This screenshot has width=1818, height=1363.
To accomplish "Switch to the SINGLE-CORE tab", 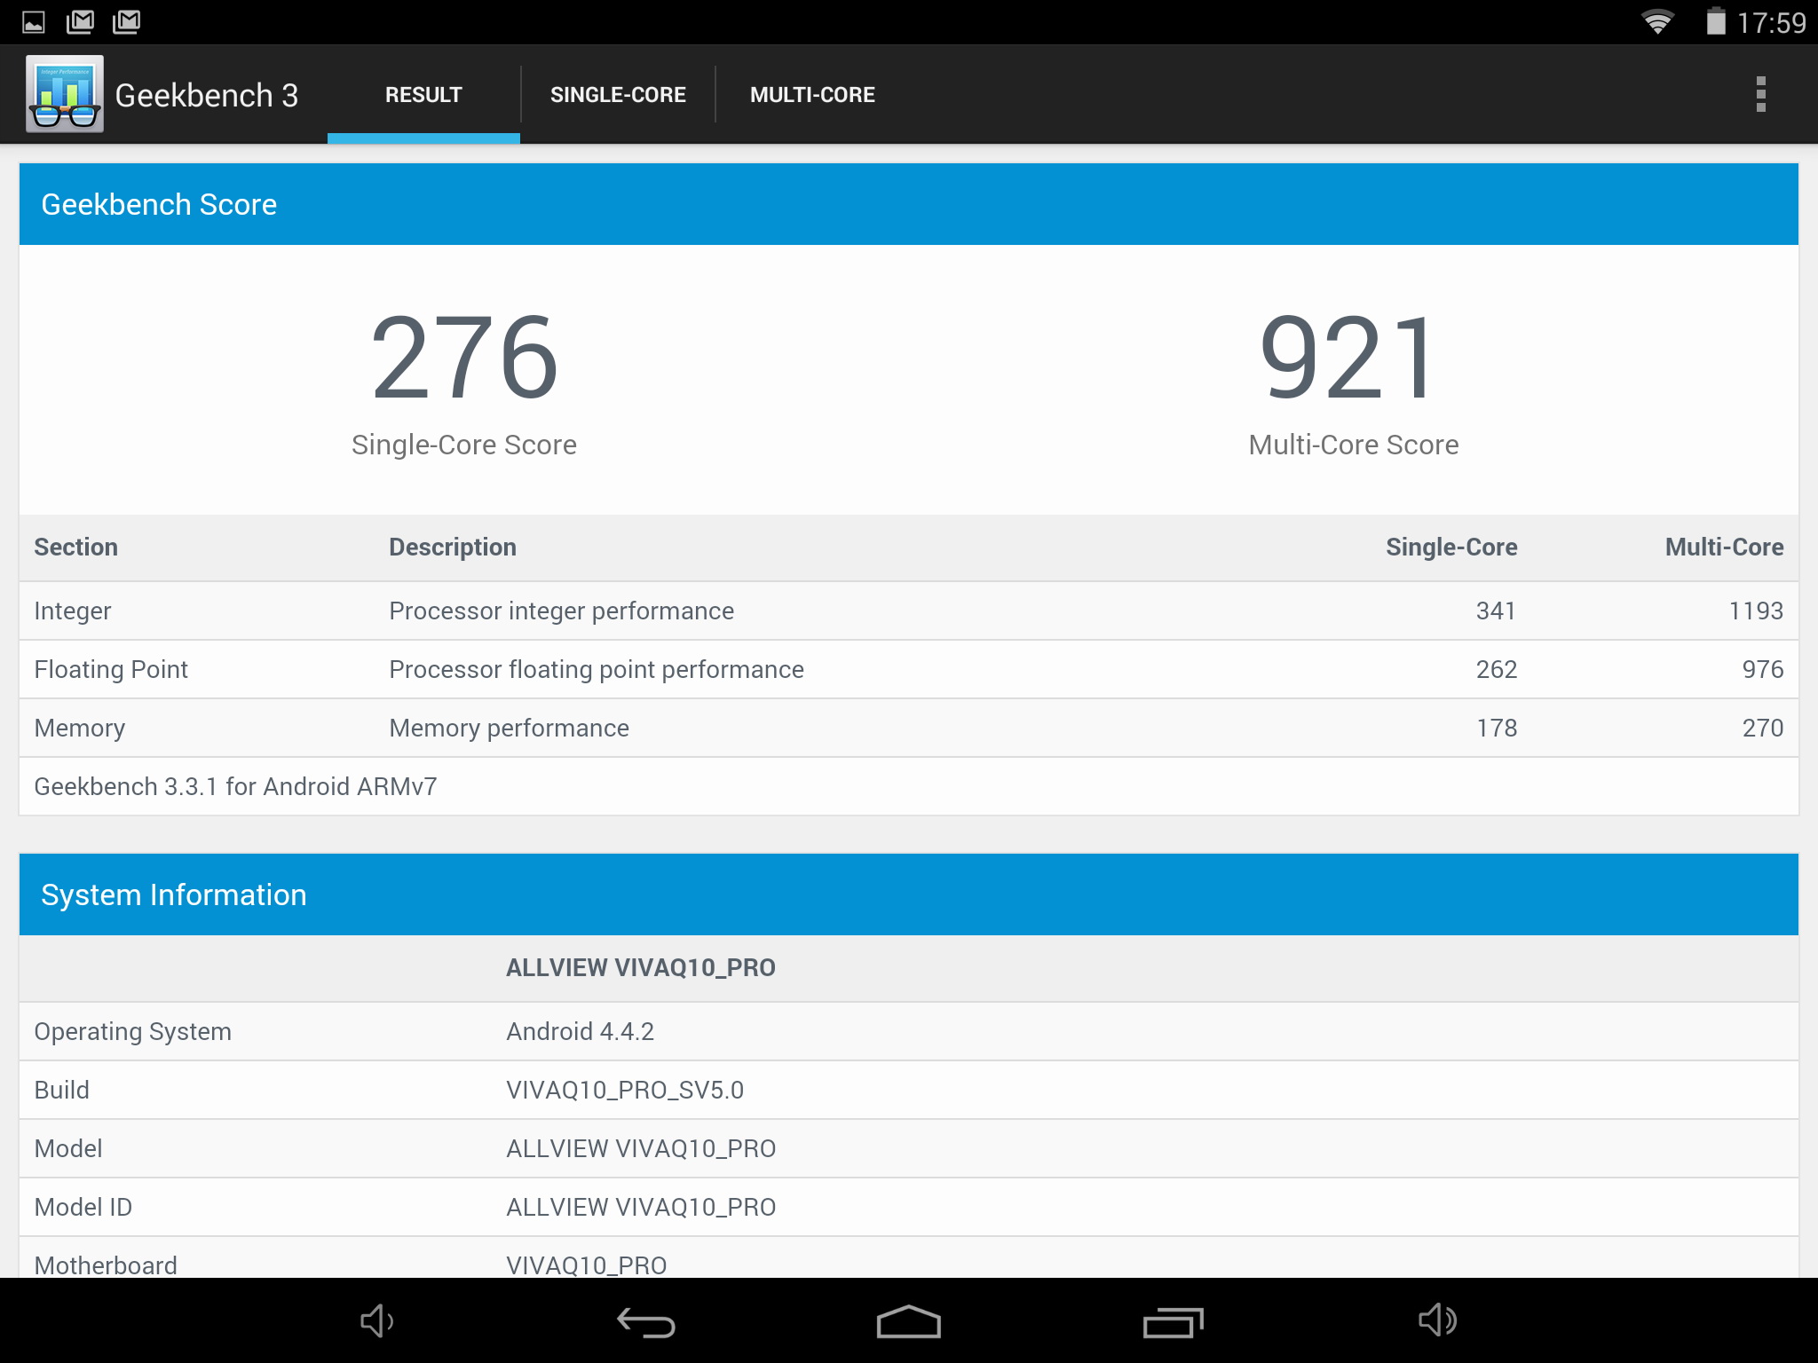I will coord(618,95).
